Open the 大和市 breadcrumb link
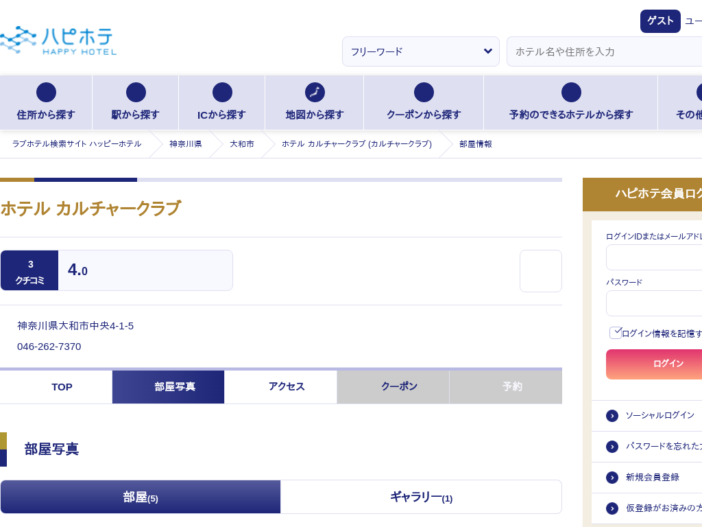Screen dimensions: 702x527 tap(242, 144)
